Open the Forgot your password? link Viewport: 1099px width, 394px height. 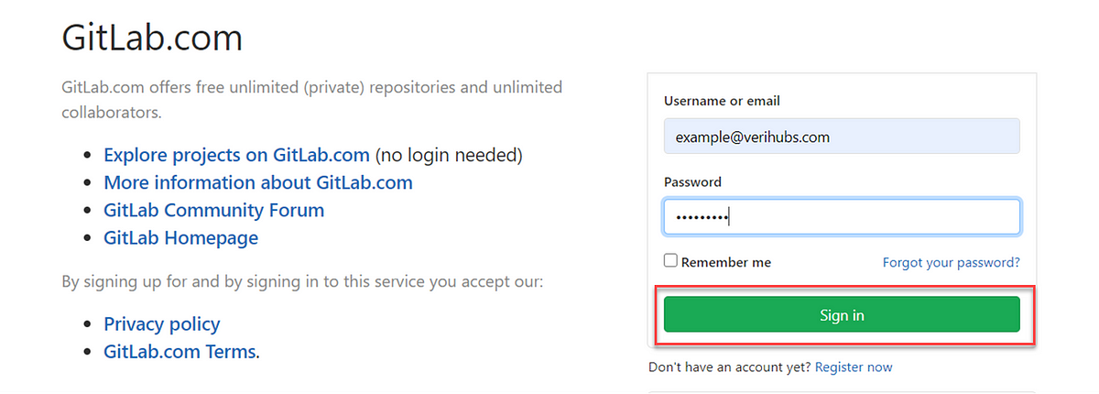click(952, 262)
